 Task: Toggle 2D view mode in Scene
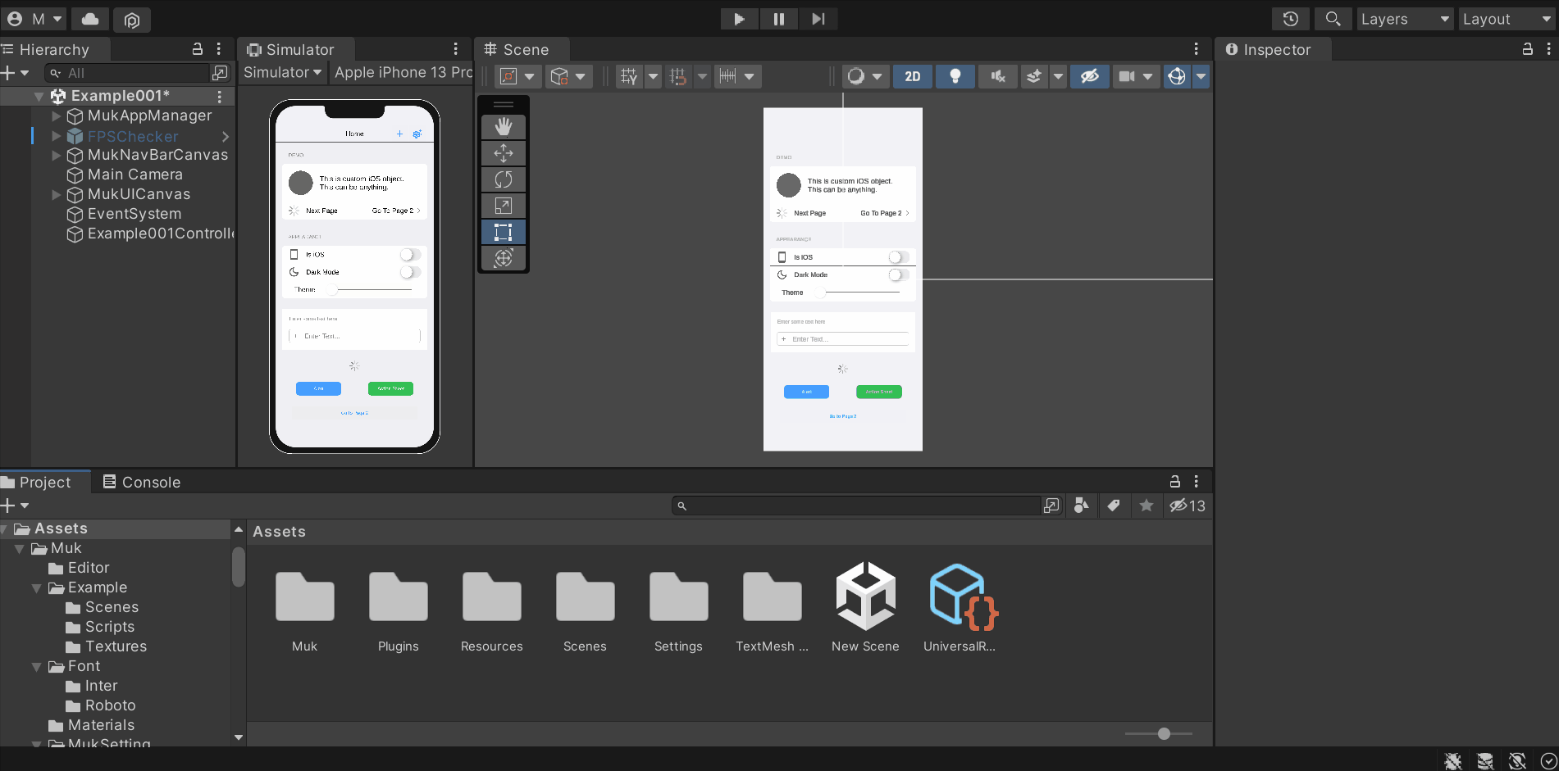912,76
